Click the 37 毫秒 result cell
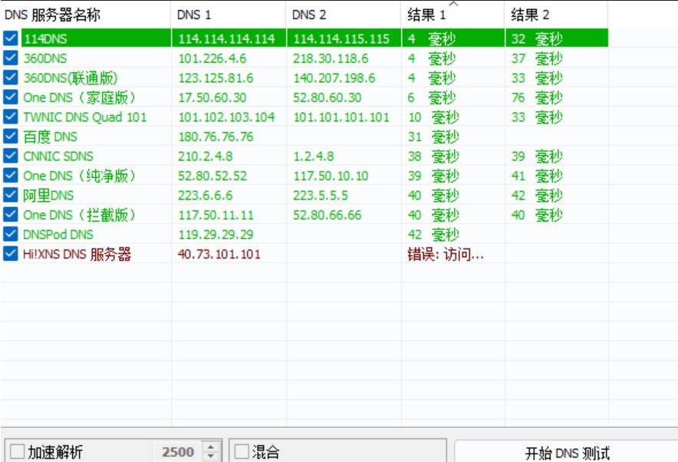 557,58
